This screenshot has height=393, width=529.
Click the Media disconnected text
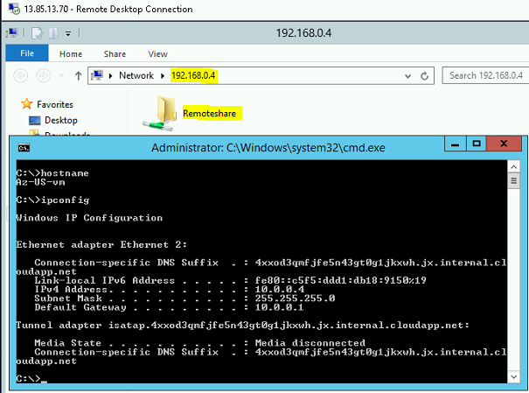coord(310,343)
